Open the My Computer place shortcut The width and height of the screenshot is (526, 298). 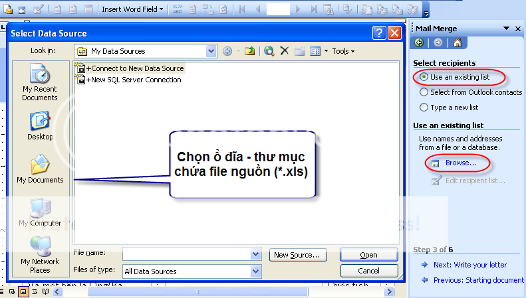[40, 212]
